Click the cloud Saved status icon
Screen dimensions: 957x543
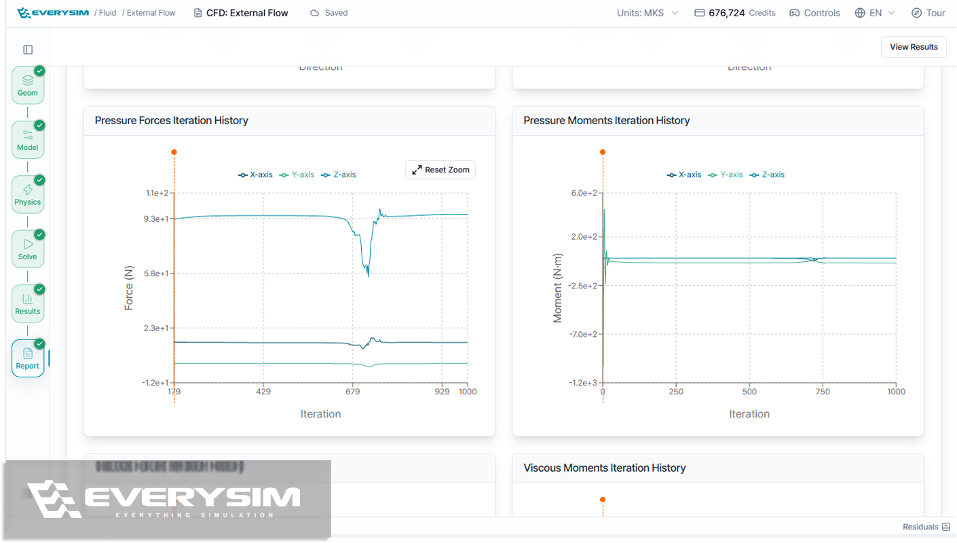point(314,13)
